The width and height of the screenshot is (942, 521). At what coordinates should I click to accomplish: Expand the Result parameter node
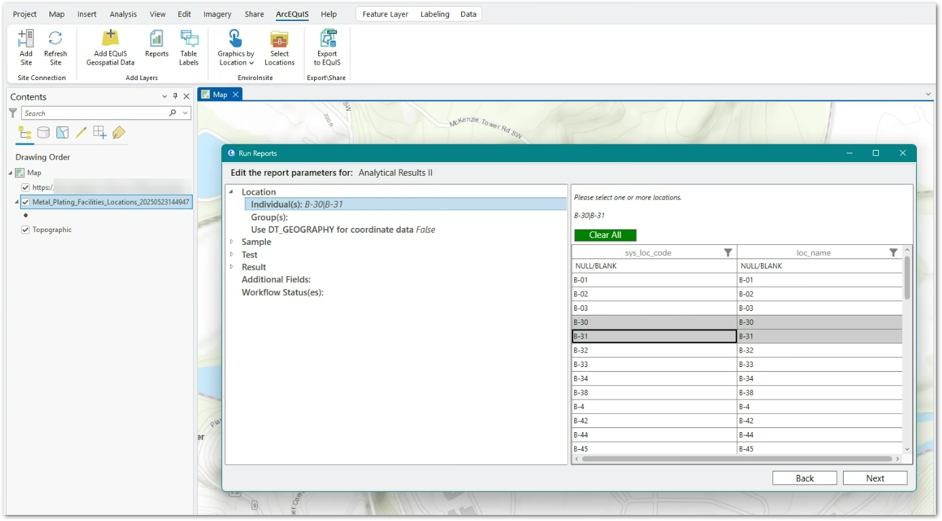coord(232,267)
